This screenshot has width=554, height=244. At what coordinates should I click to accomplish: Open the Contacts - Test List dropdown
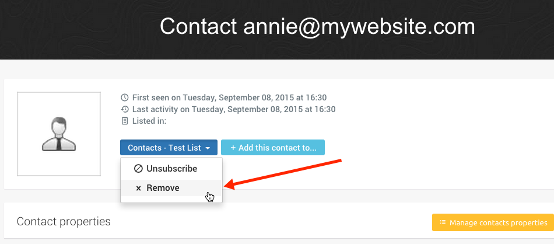pos(169,148)
